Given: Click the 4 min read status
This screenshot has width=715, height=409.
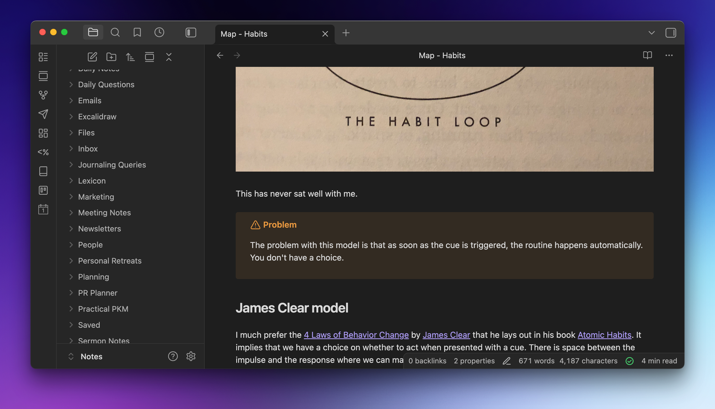Looking at the screenshot, I should coord(659,361).
